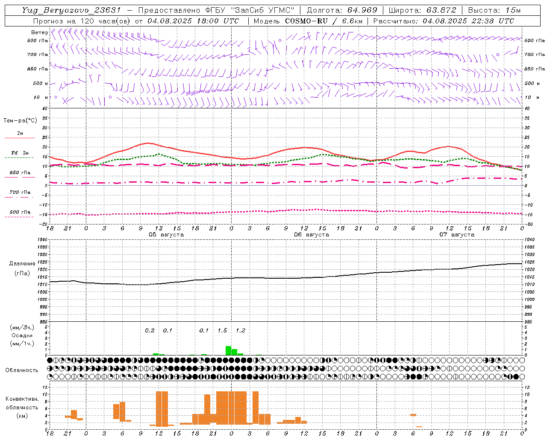Click the Конвективн. convective cloud label

tap(22, 399)
